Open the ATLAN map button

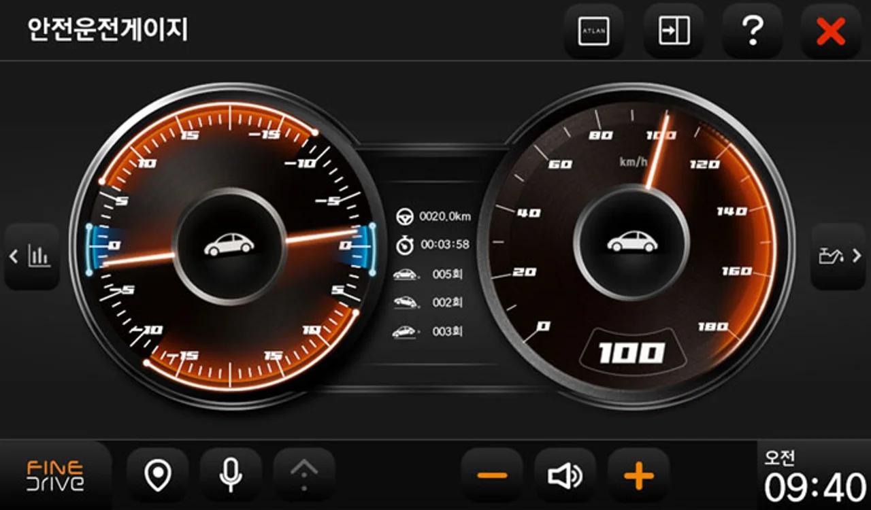click(x=593, y=31)
